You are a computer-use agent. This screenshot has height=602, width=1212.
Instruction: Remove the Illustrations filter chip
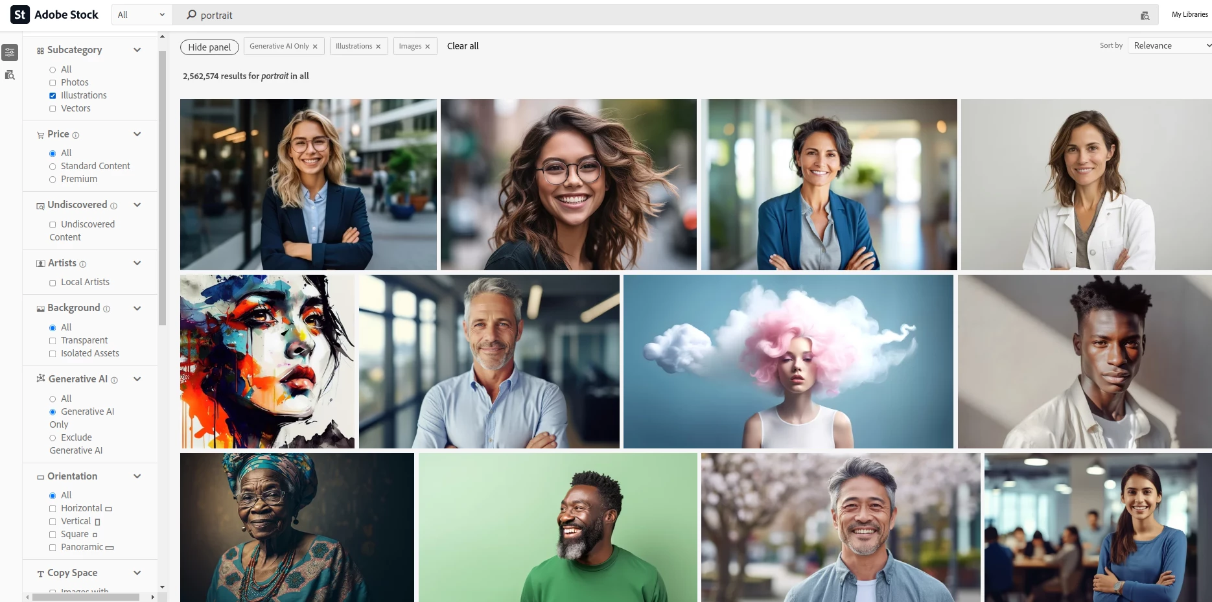tap(378, 47)
